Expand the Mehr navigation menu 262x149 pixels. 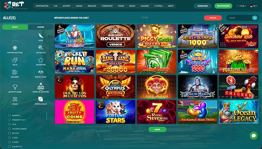tap(171, 6)
